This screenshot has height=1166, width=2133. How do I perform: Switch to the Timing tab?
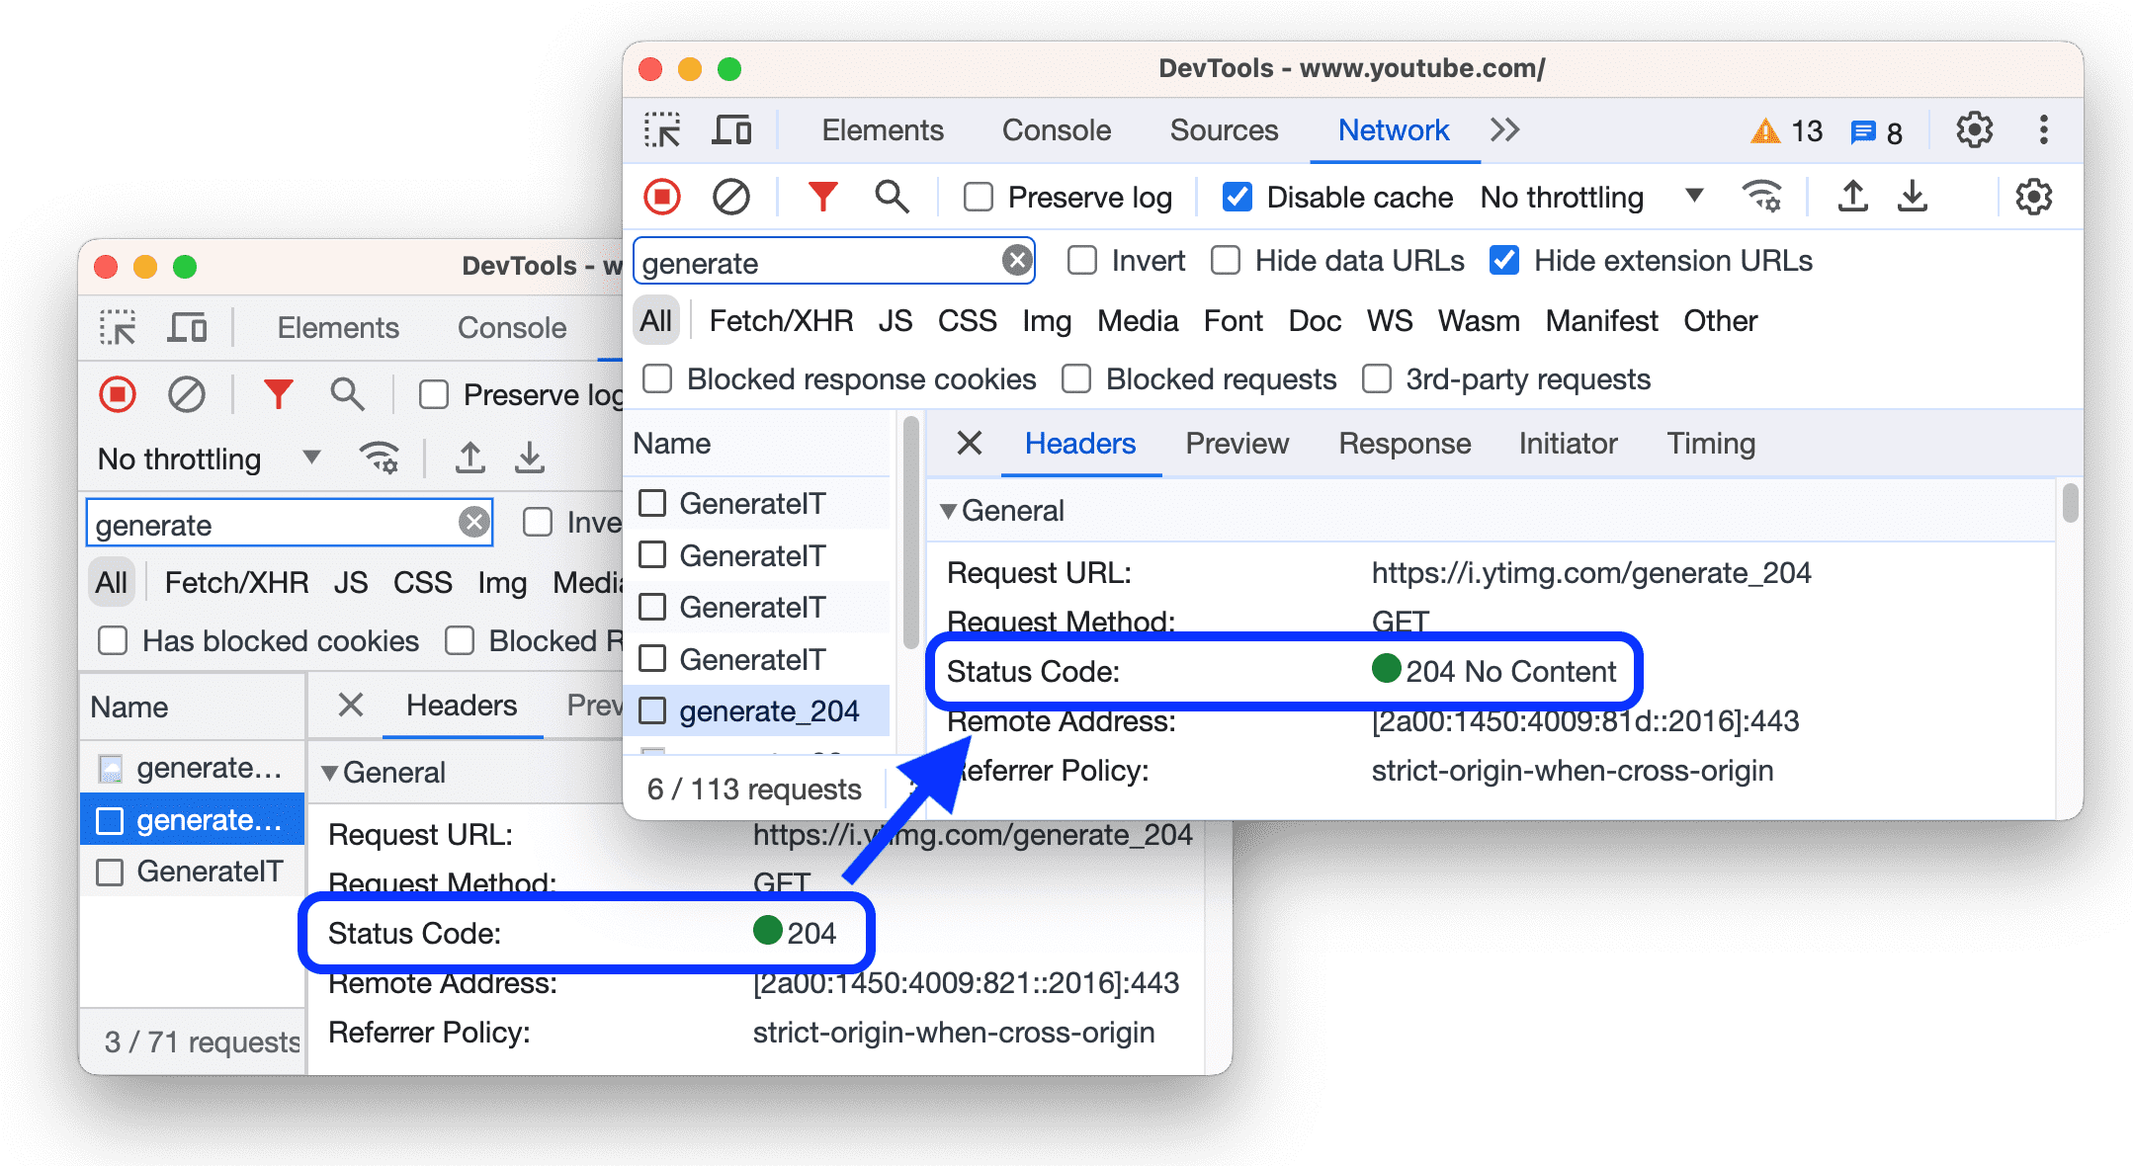pos(1711,443)
